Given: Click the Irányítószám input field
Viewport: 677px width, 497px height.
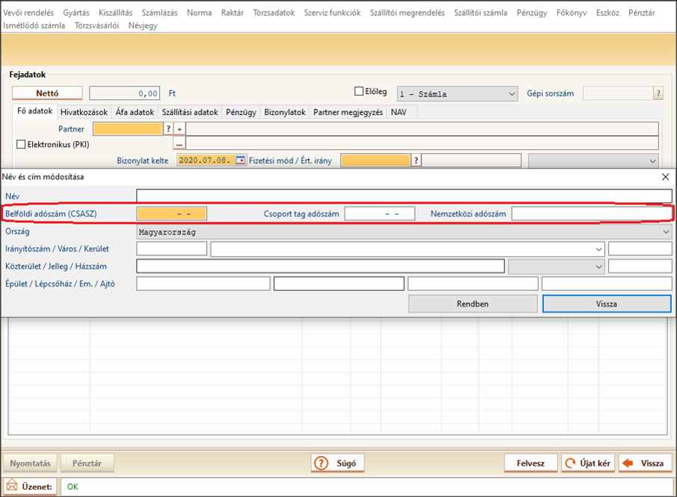Looking at the screenshot, I should (171, 249).
